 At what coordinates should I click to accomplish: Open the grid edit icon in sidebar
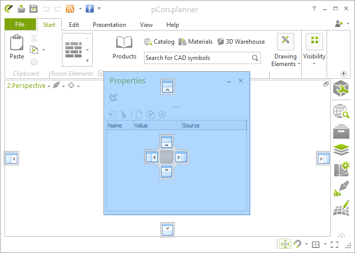pyautogui.click(x=341, y=208)
